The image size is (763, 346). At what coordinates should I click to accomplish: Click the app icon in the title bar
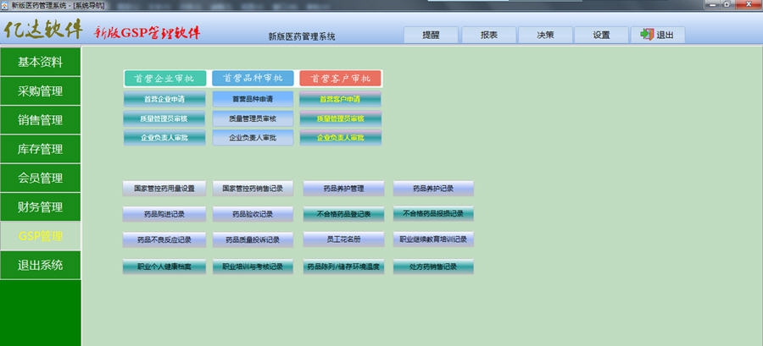[x=4, y=5]
